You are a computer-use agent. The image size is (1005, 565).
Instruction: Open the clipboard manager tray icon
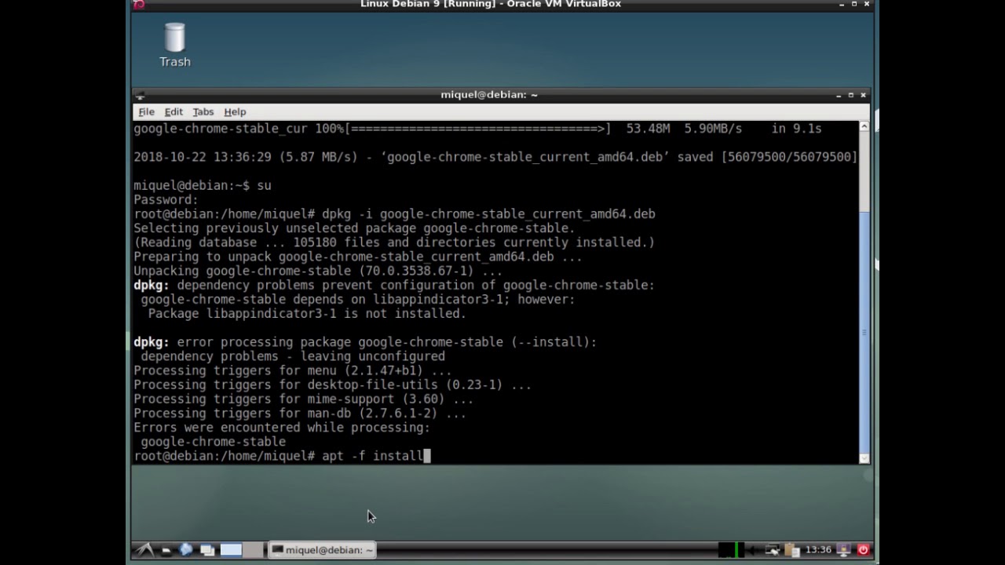pos(791,550)
